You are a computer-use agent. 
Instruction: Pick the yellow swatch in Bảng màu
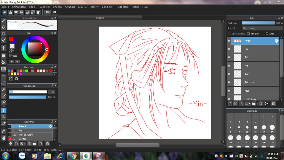pyautogui.click(x=12, y=74)
